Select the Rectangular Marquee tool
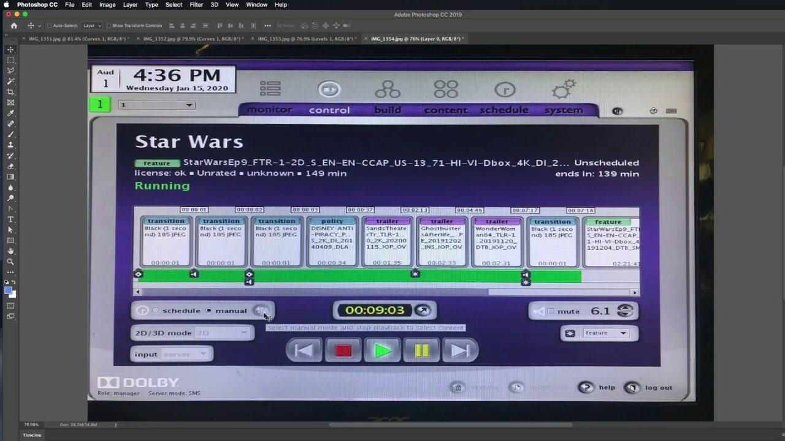The image size is (785, 441). (10, 60)
